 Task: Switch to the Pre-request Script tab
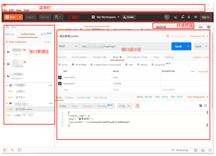coord(137,57)
